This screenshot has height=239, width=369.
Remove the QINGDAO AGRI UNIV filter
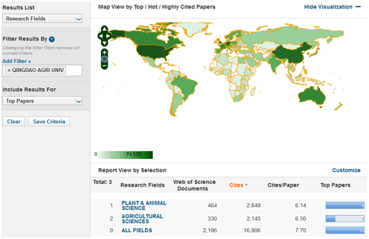(9, 70)
